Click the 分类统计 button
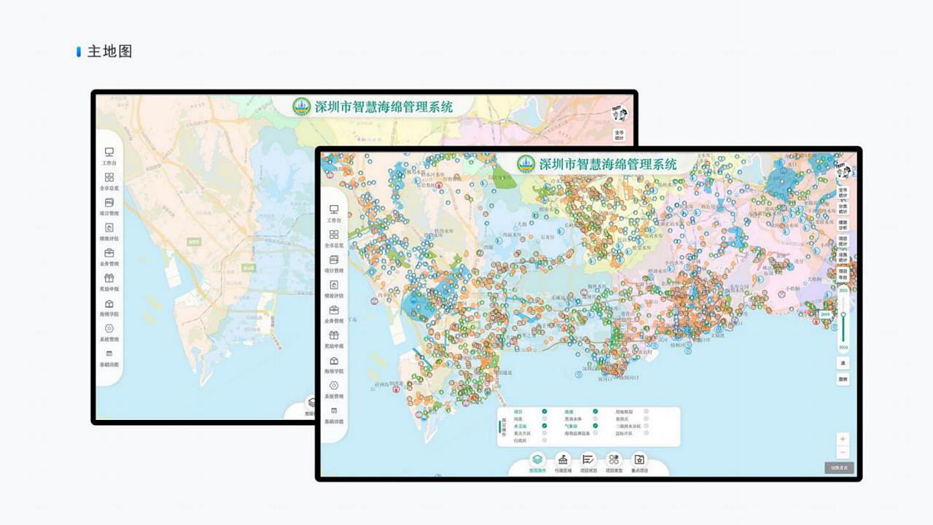933x525 pixels. (x=843, y=209)
